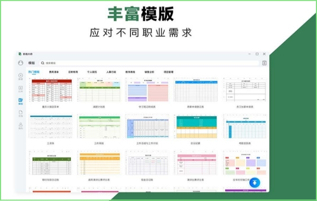Open the colorful 全年时间轴 template thumbnail
The height and width of the screenshot is (201, 317).
(x=245, y=163)
